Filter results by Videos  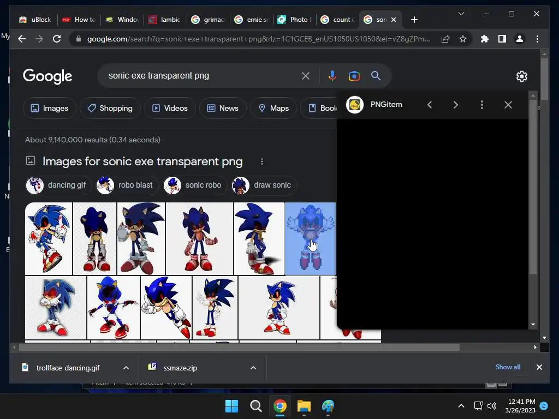(x=170, y=108)
